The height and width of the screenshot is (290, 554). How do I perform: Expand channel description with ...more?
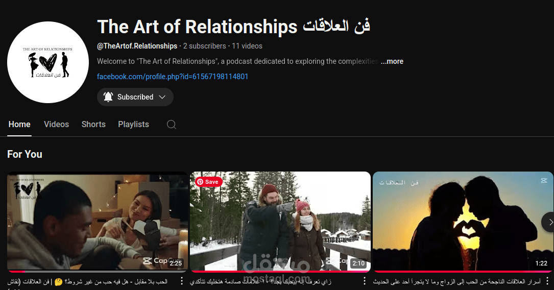392,61
